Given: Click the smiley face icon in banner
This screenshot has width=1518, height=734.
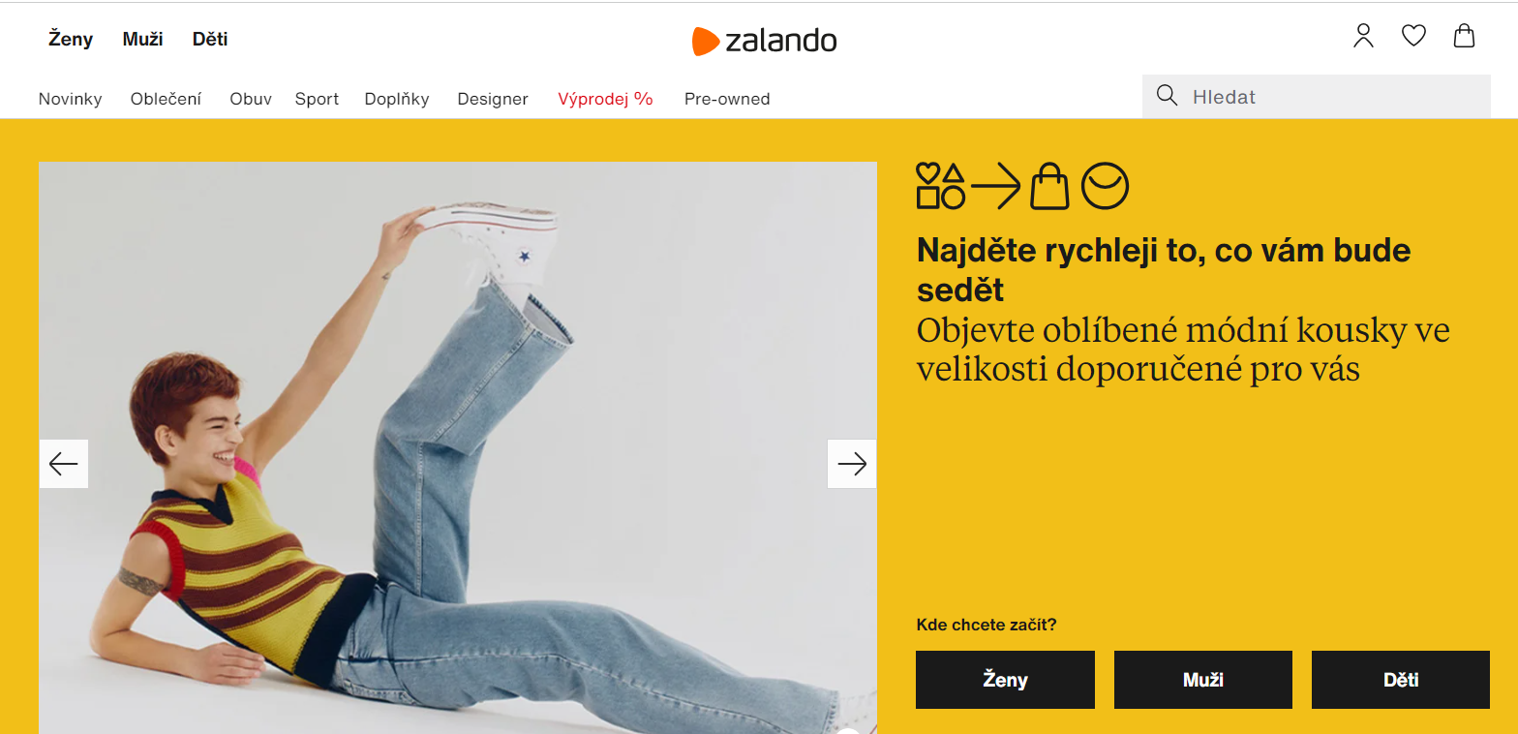Looking at the screenshot, I should click(1105, 186).
